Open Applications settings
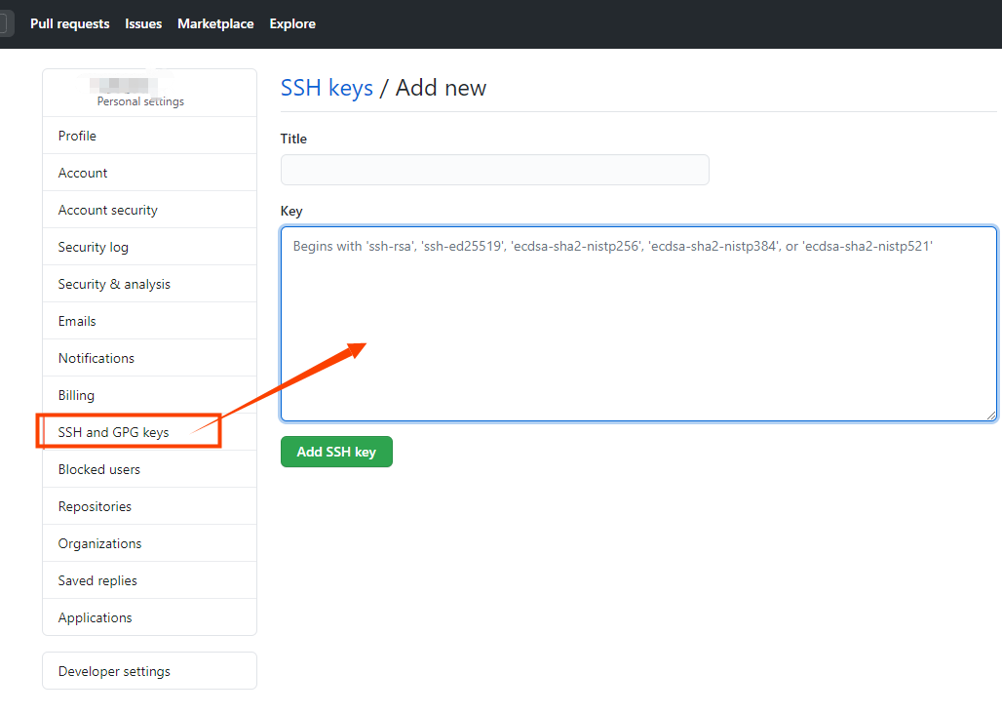The height and width of the screenshot is (714, 1002). click(149, 617)
